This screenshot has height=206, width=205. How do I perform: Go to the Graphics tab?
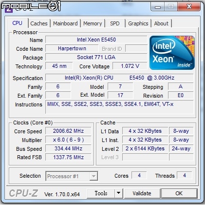coord(138,23)
